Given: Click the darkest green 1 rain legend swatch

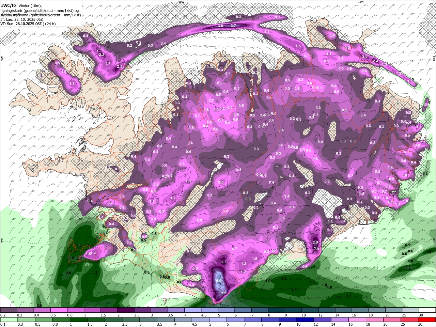Looking at the screenshot, I should tap(78, 320).
